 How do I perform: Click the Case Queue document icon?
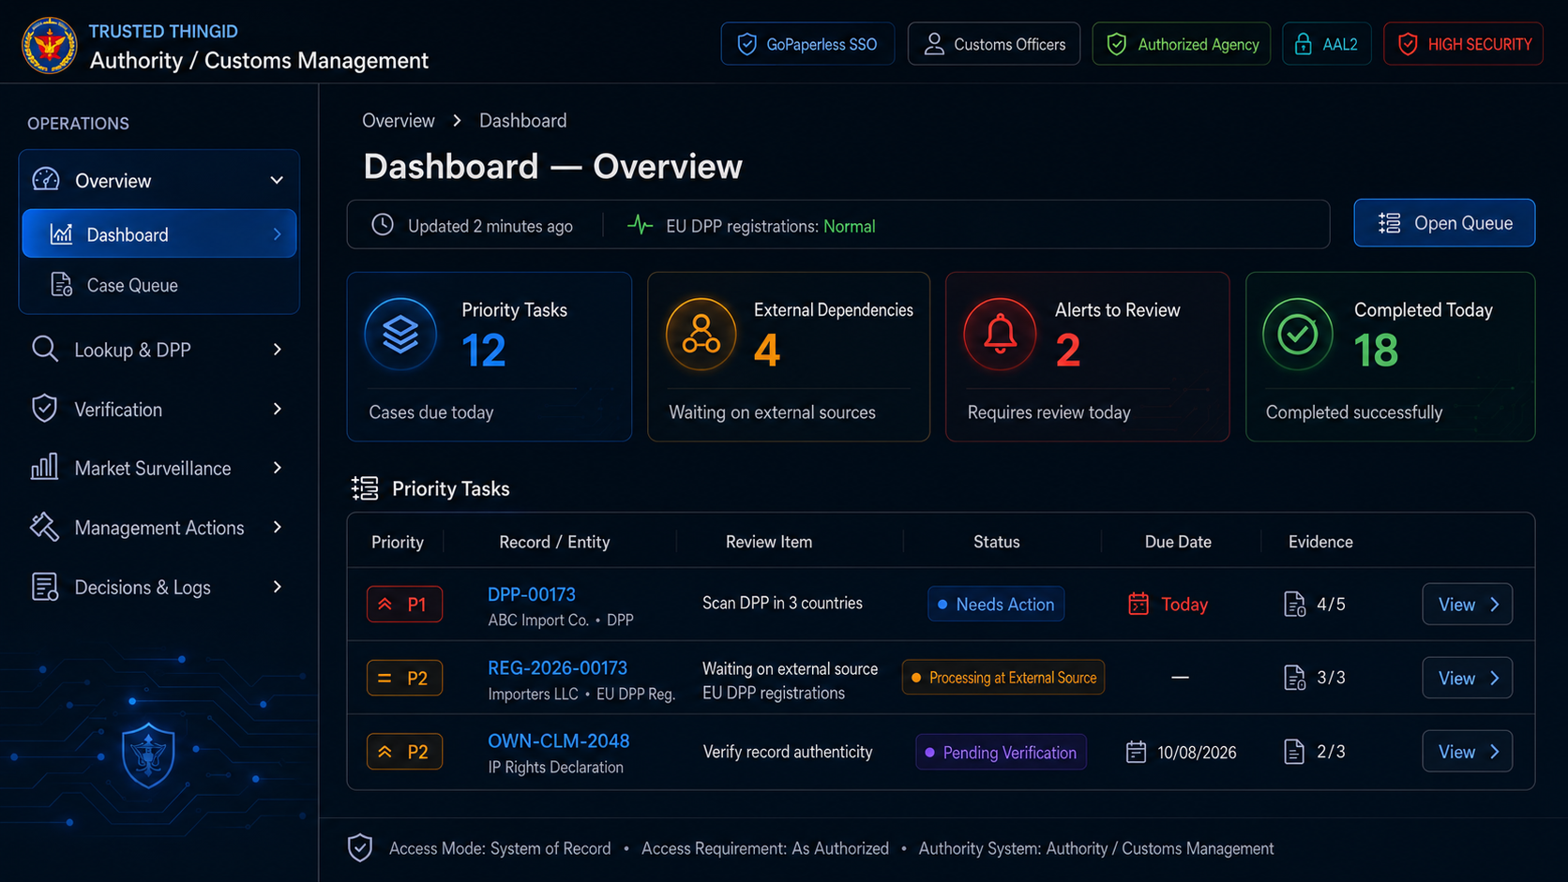pos(61,285)
